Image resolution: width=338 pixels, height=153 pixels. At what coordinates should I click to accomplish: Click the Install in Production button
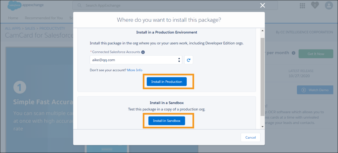coord(167,82)
